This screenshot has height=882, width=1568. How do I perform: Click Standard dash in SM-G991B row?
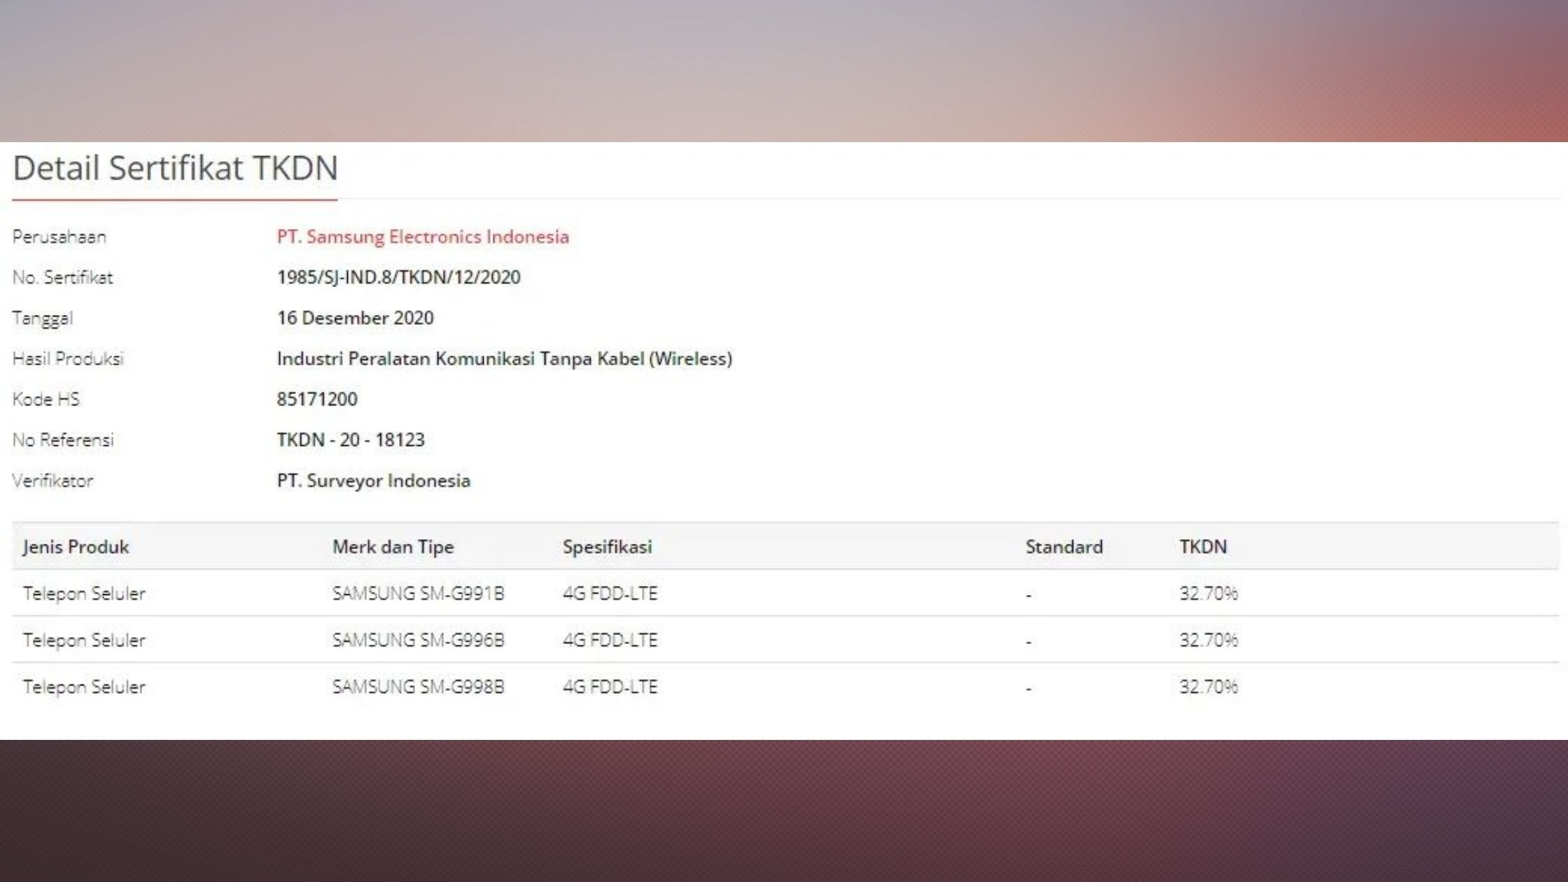[1028, 595]
